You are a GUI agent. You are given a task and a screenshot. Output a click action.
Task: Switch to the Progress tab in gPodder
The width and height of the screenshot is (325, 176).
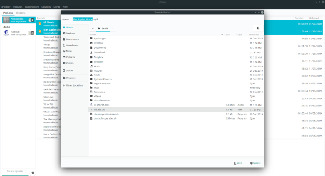coord(21,13)
